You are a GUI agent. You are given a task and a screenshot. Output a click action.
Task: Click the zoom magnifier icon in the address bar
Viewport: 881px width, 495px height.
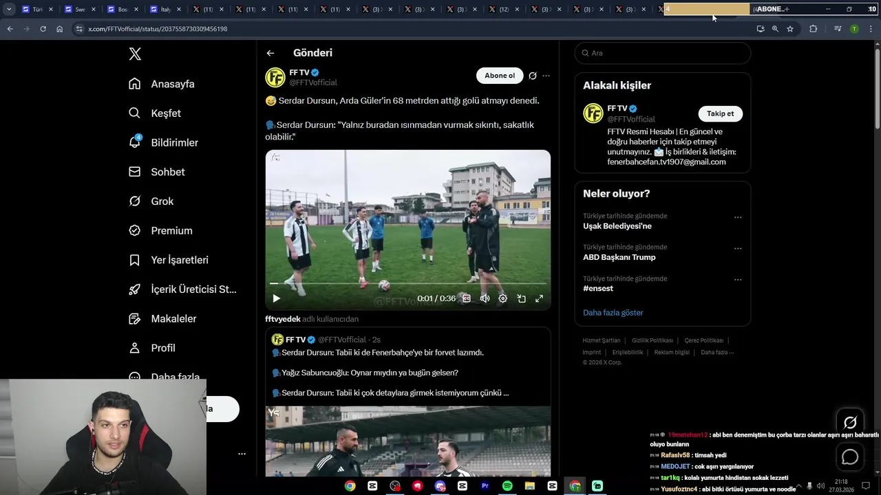775,29
